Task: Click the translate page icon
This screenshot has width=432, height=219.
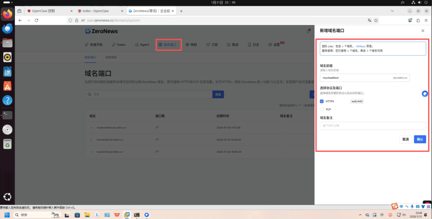Action: [x=370, y=20]
